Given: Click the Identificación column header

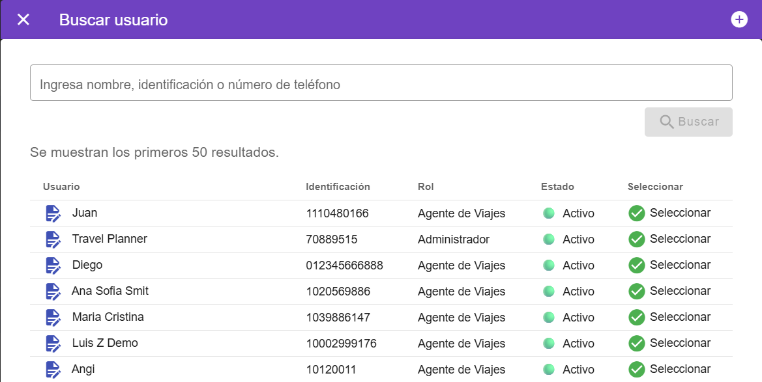Looking at the screenshot, I should [338, 187].
